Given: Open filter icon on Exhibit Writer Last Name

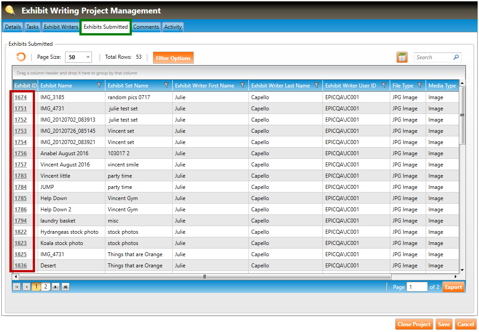Looking at the screenshot, I should click(317, 85).
